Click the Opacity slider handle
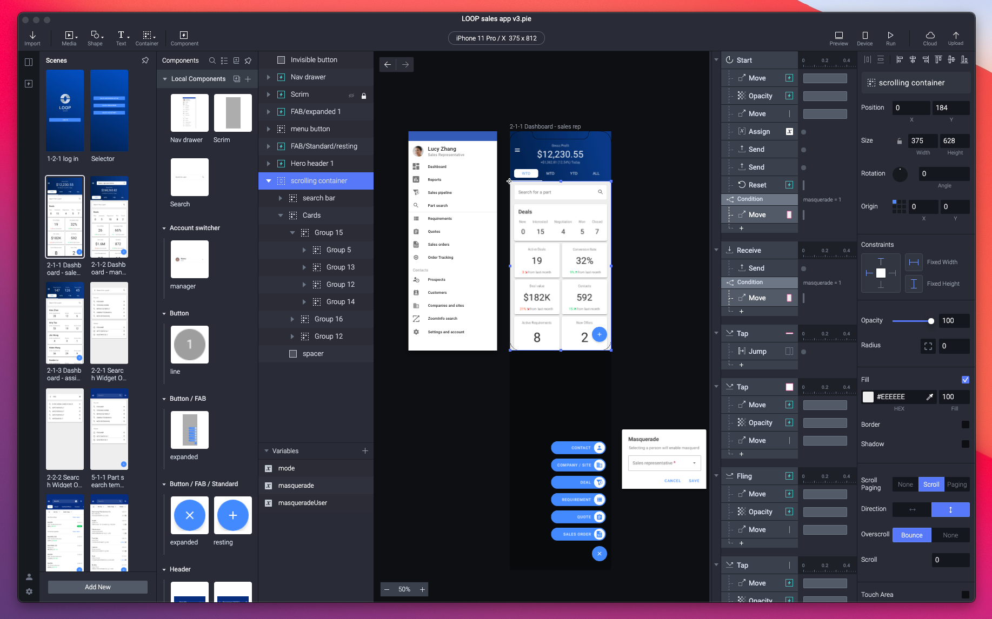The width and height of the screenshot is (992, 619). pyautogui.click(x=931, y=321)
